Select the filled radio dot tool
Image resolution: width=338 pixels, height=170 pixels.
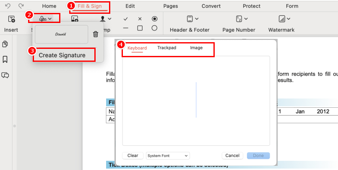[x=154, y=19]
